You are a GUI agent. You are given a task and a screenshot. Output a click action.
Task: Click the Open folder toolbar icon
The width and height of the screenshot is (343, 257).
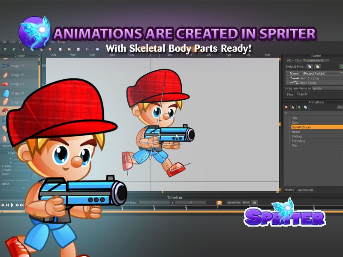(69, 49)
